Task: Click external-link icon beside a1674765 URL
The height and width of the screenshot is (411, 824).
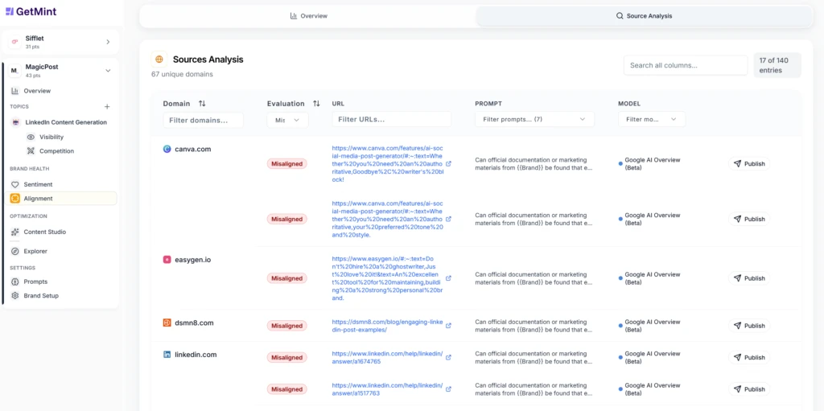Action: [x=448, y=357]
